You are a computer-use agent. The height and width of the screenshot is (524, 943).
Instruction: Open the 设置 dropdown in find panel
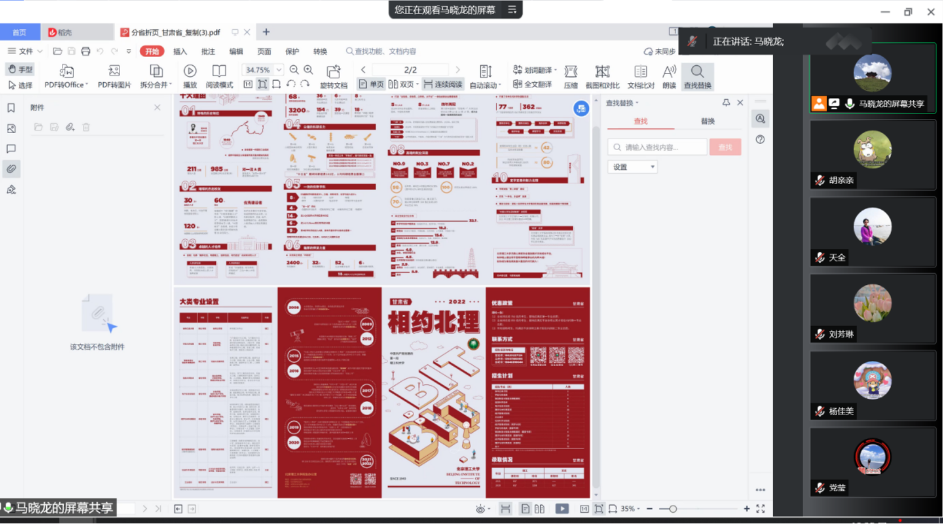coord(632,167)
